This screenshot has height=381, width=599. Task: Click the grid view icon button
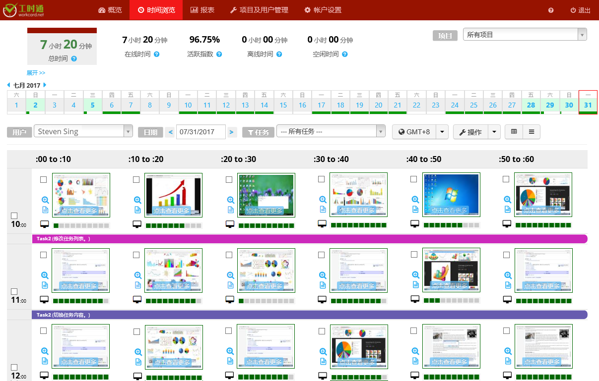(514, 132)
